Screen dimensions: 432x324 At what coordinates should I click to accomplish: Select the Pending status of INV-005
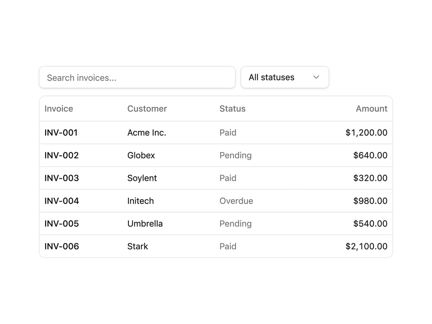tap(236, 224)
